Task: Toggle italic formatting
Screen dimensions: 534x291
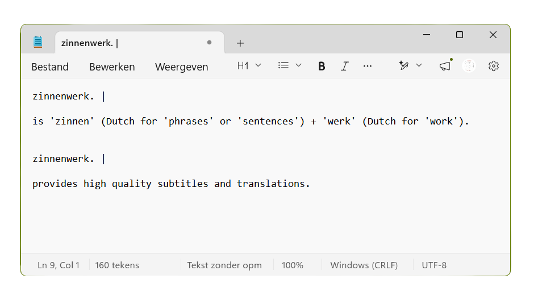Action: pyautogui.click(x=345, y=66)
